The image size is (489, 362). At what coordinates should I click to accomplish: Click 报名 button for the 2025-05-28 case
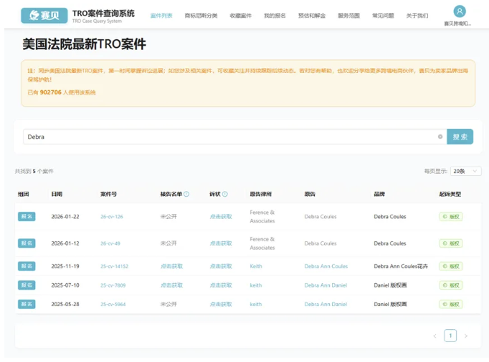click(27, 304)
